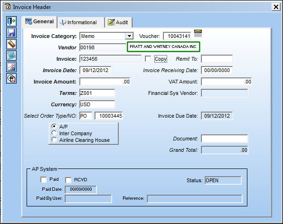
Task: Expand the Invoice Category dropdown arrow
Action: (129, 36)
